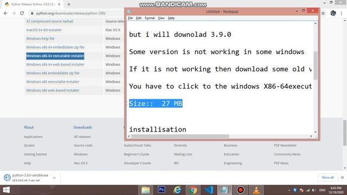347x195 pixels.
Task: Open Windows x86-64 embeddable zip file link
Action: point(55,47)
